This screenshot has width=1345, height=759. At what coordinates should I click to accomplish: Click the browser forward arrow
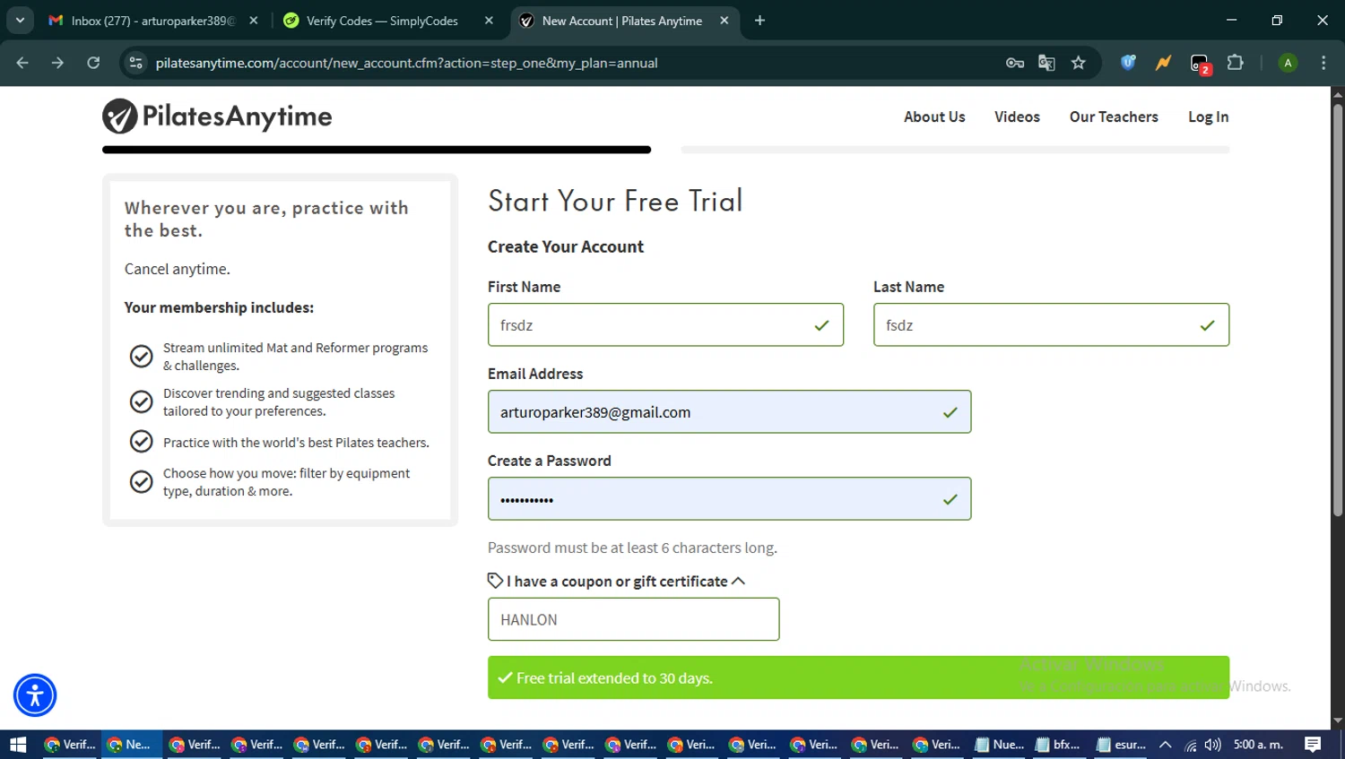coord(57,63)
